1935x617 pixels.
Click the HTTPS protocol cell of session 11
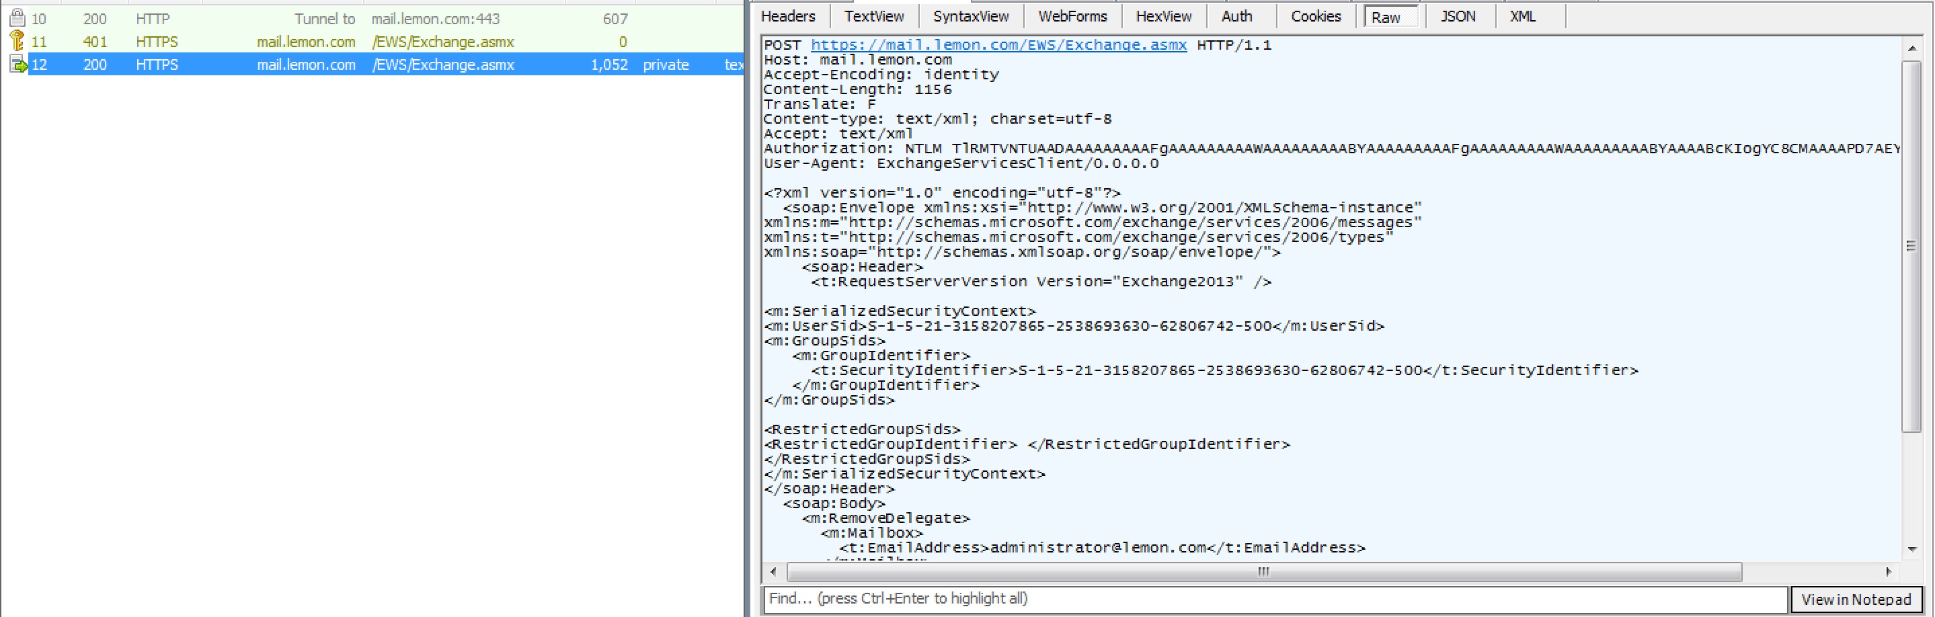pos(157,41)
